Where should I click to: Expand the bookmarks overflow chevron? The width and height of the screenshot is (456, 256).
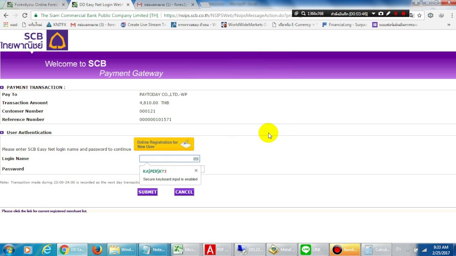[x=449, y=25]
